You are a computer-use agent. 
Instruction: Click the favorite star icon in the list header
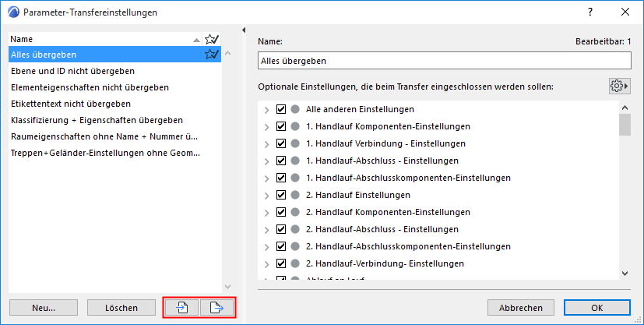[210, 39]
